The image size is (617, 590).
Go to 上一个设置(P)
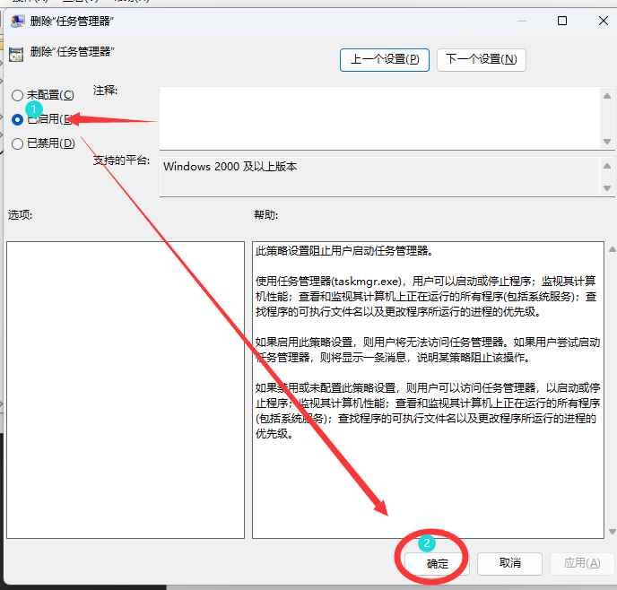(385, 60)
